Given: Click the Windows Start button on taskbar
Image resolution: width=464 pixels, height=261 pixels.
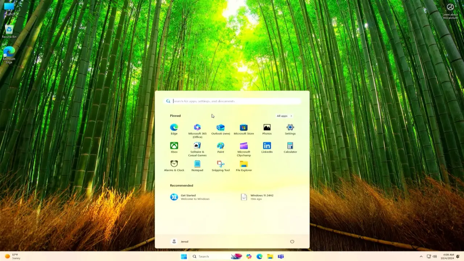Looking at the screenshot, I should (184, 256).
